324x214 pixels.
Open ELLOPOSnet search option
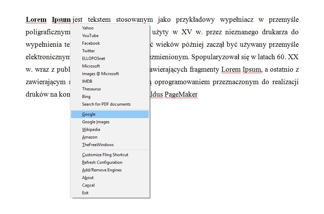(110, 59)
